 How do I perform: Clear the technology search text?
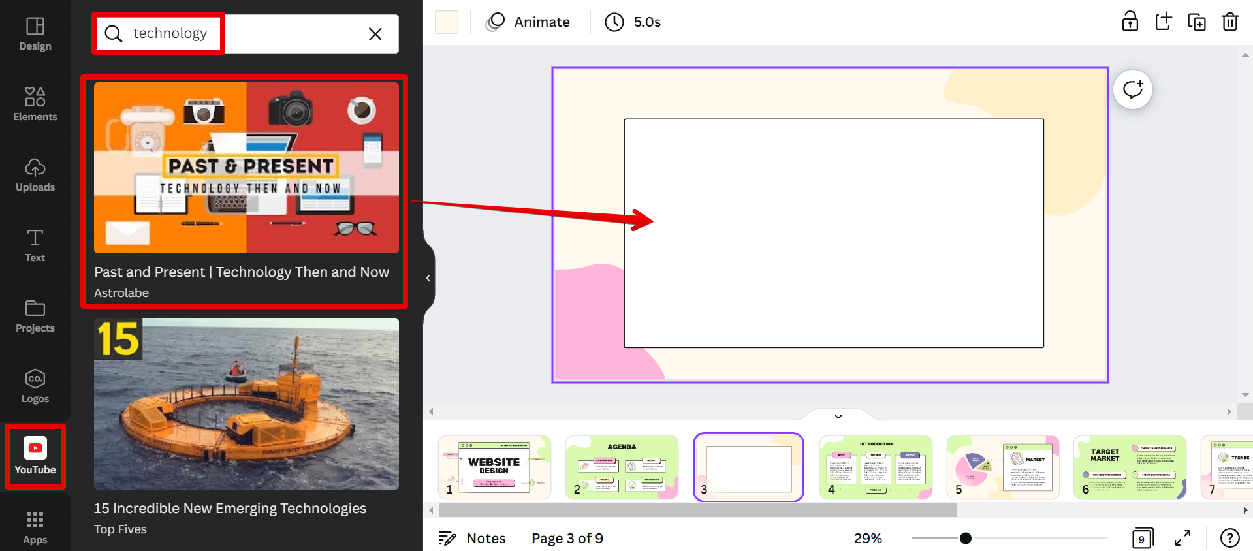pos(375,34)
